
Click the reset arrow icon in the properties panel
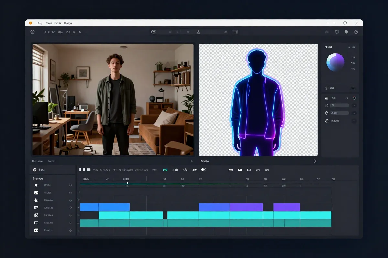pyautogui.click(x=346, y=98)
